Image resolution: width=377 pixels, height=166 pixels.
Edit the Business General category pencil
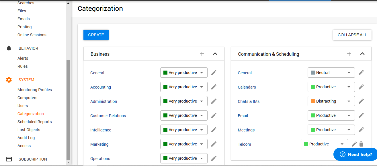(x=214, y=73)
